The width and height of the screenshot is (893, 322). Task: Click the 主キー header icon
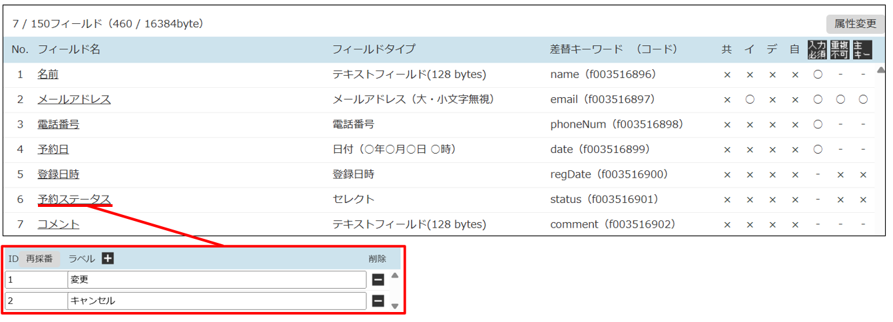pos(862,50)
